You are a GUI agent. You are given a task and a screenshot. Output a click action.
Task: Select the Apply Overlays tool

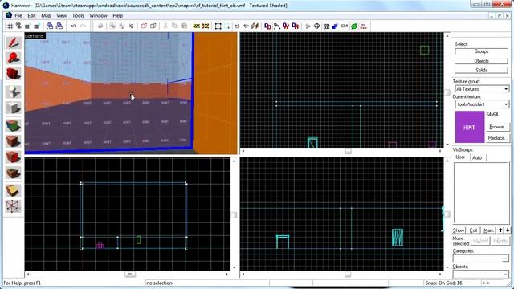[x=13, y=173]
